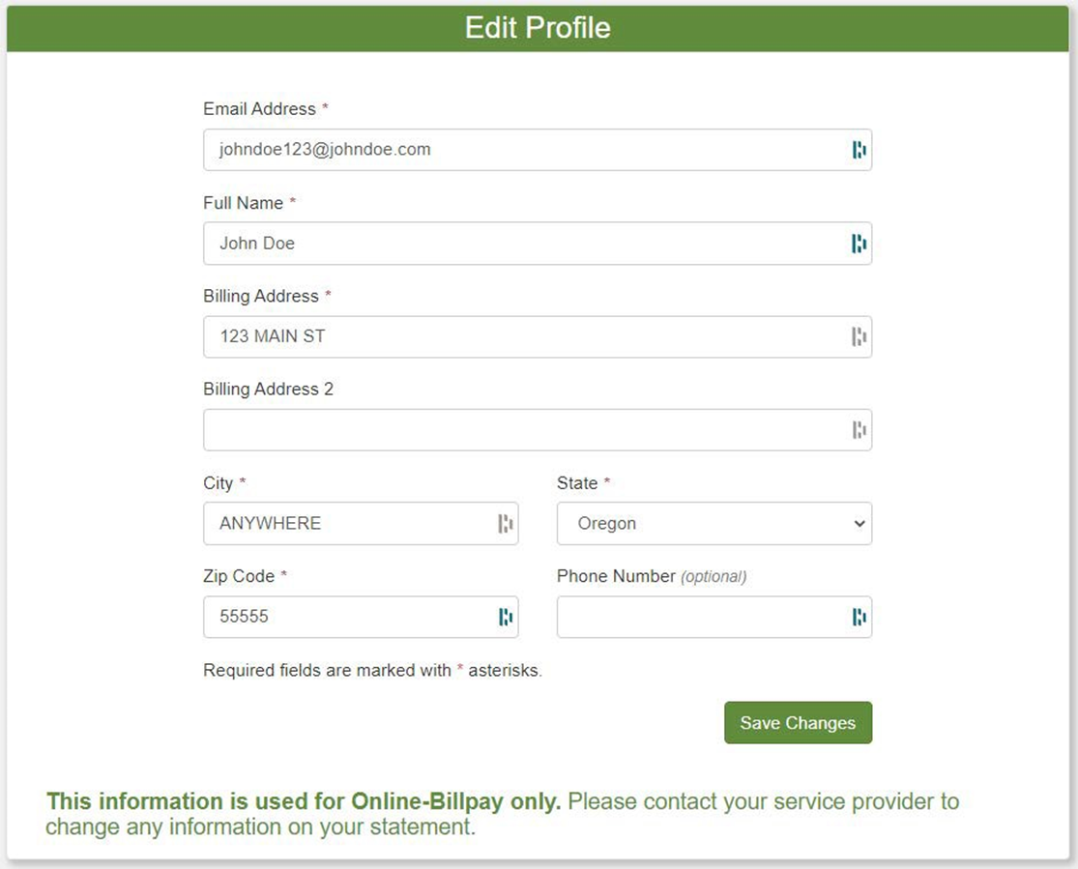The height and width of the screenshot is (869, 1078).
Task: Click the State field label
Action: 577,483
